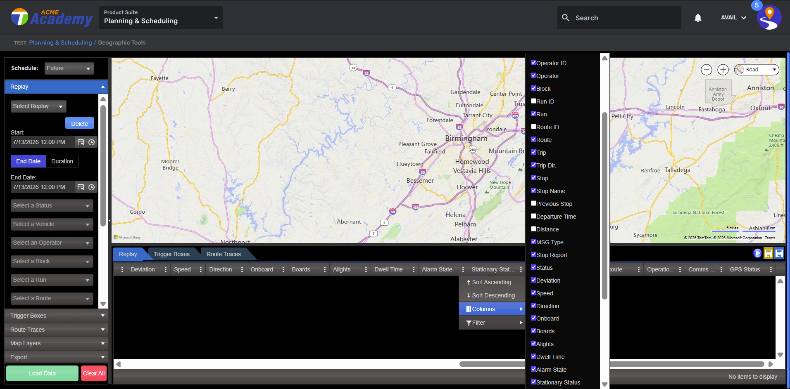Open the Dwell Time column menu dots
The width and height of the screenshot is (790, 389).
coord(414,269)
